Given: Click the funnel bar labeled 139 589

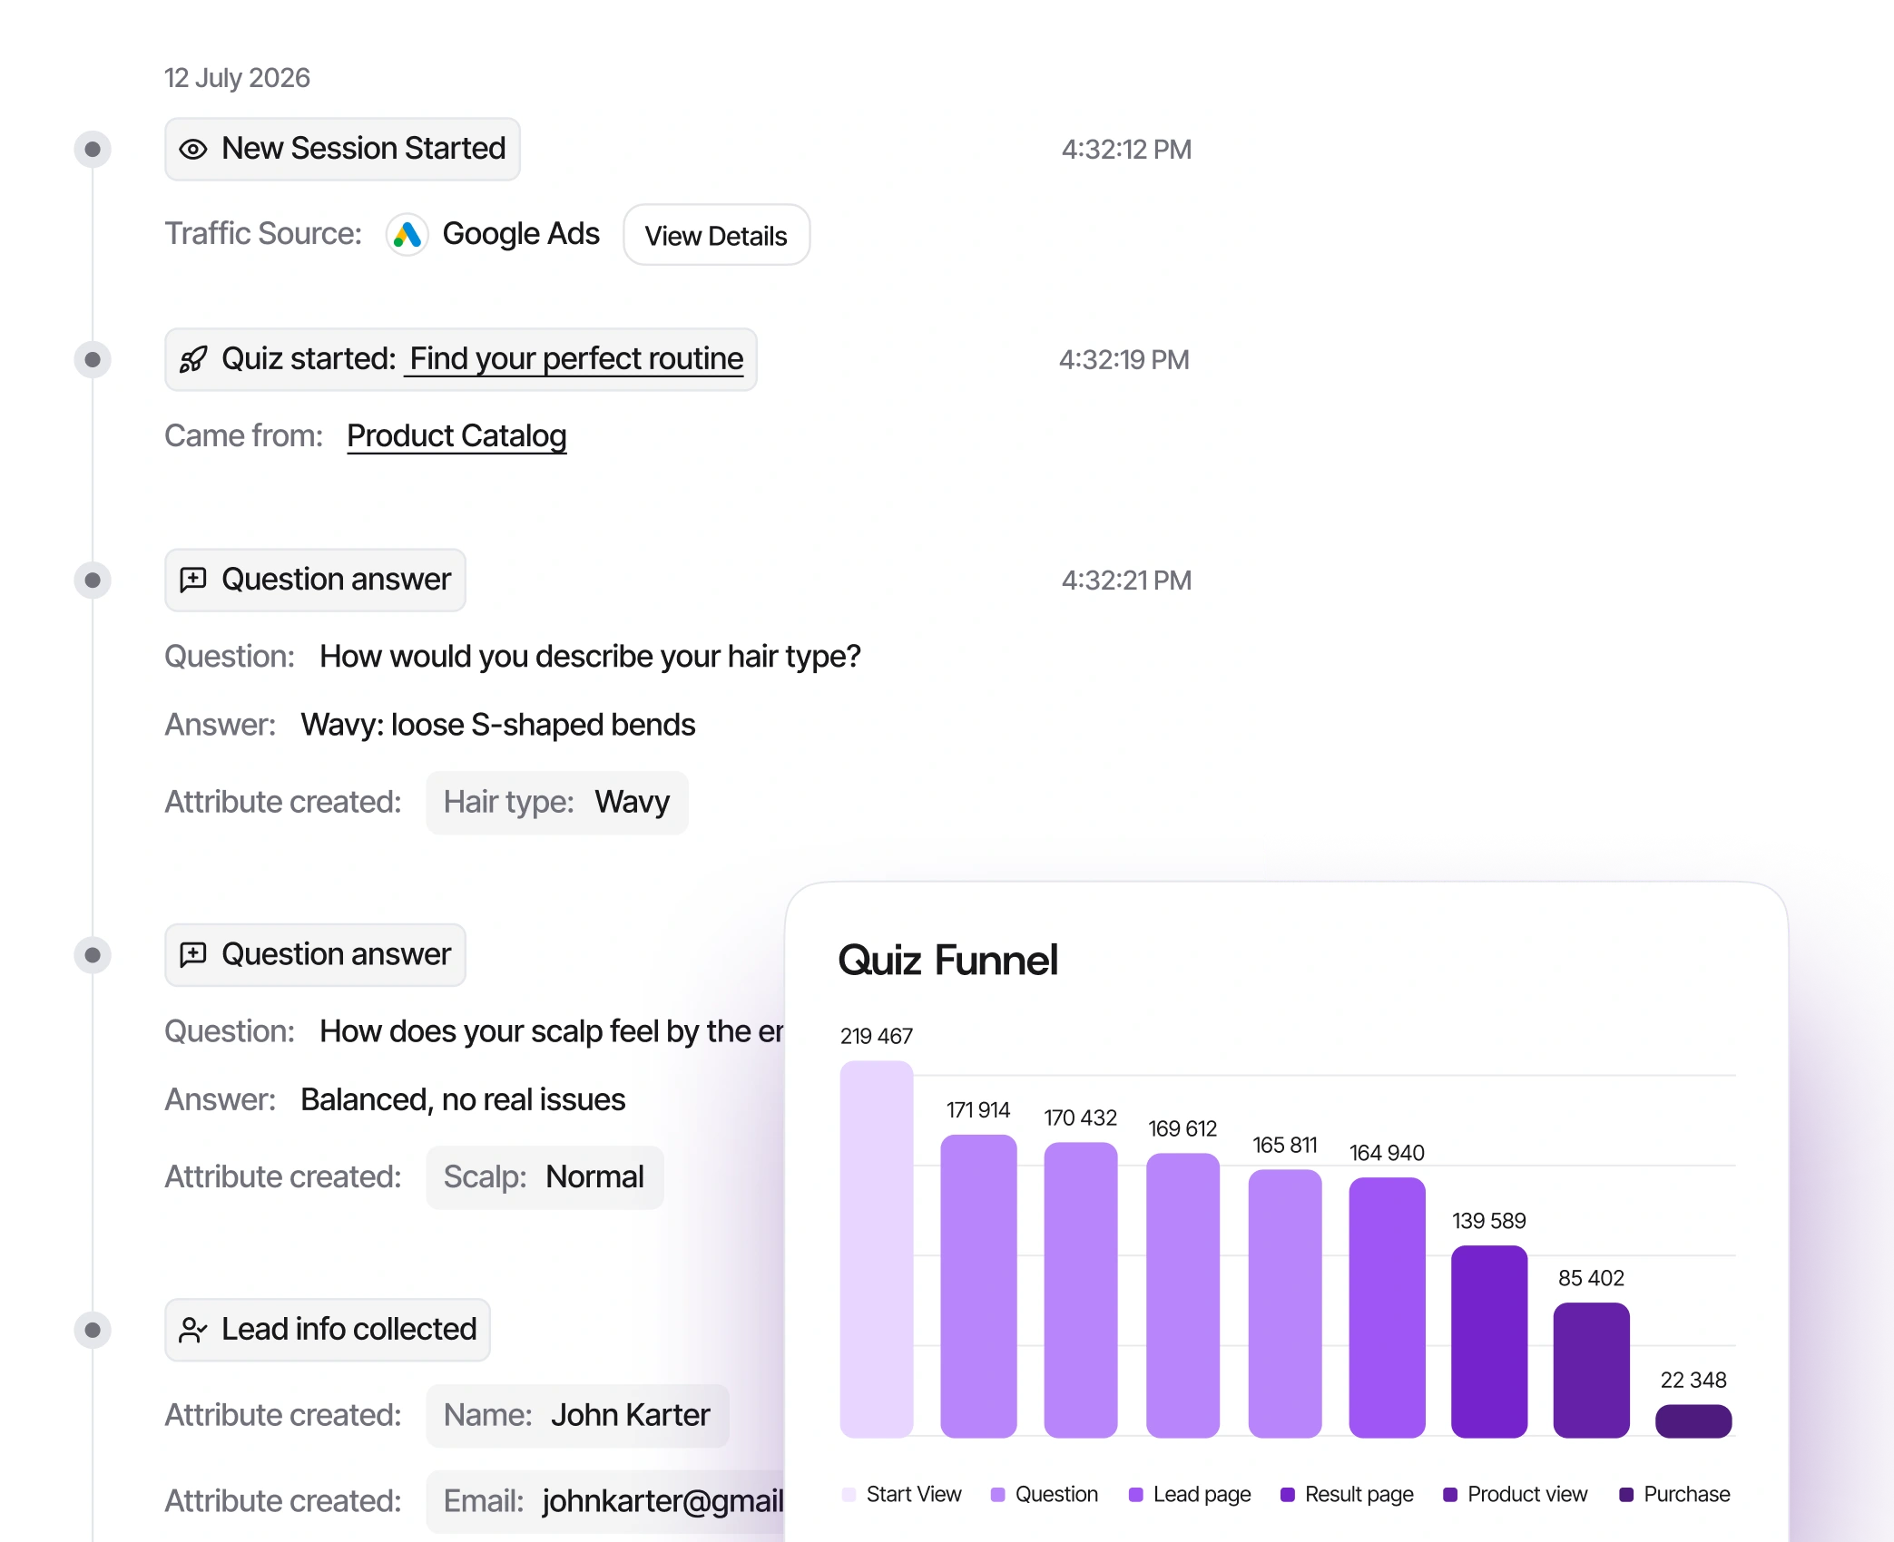Looking at the screenshot, I should pos(1489,1342).
